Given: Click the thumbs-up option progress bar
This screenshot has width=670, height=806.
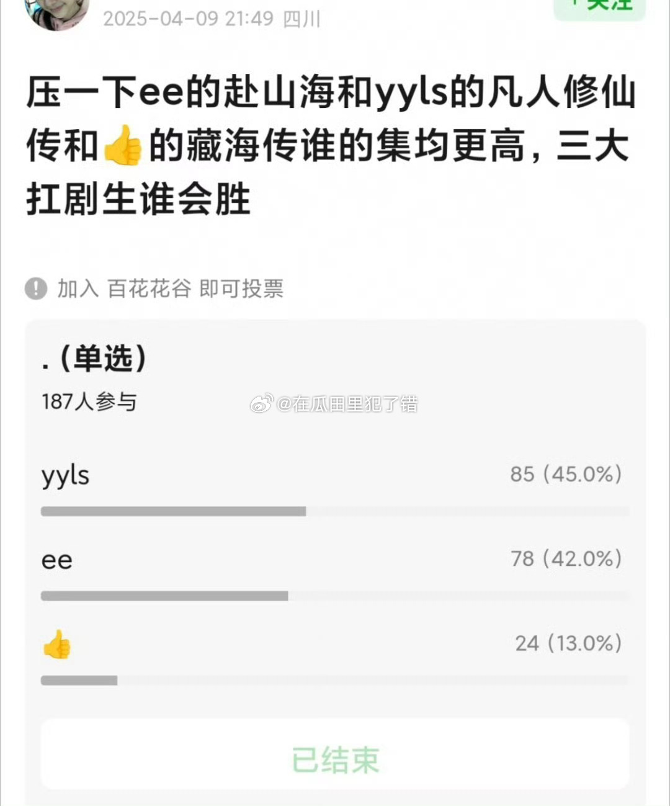Looking at the screenshot, I should 335,680.
